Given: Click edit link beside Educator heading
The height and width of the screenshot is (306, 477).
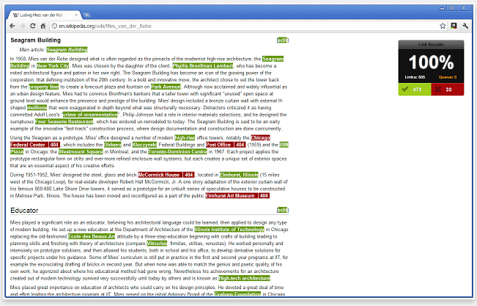Looking at the screenshot, I should [x=283, y=210].
